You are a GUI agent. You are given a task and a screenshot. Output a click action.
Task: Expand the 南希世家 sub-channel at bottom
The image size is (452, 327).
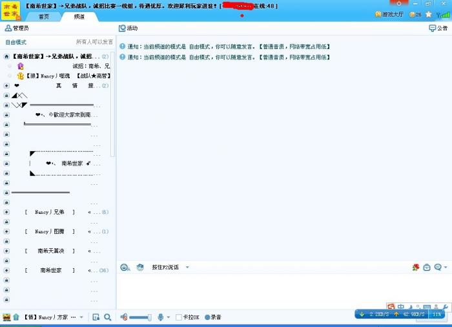6,270
